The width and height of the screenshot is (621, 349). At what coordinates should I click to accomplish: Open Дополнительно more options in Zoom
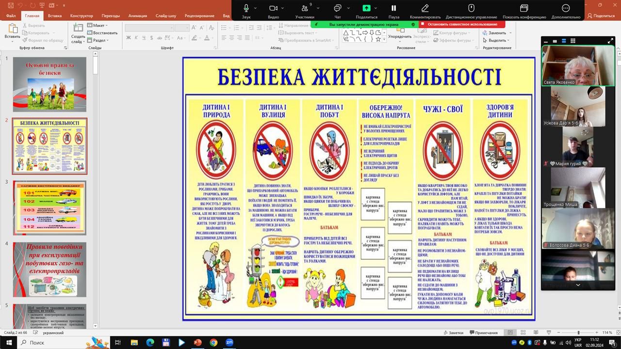(x=566, y=11)
